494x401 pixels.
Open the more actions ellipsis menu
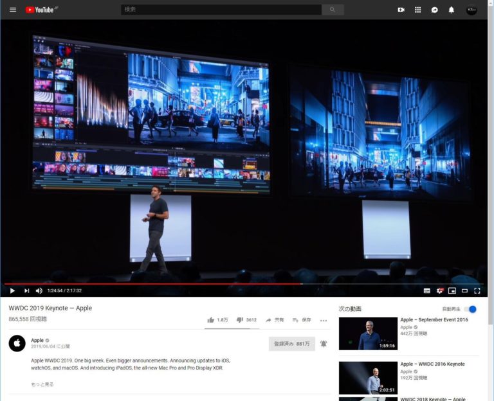click(x=324, y=320)
